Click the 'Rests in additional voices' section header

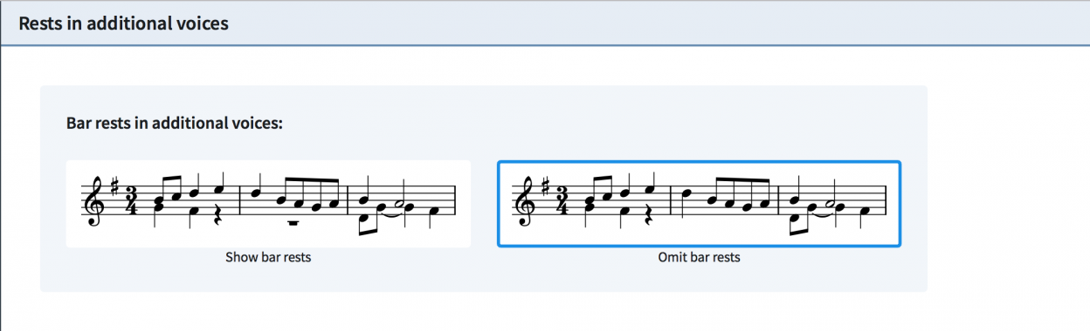[124, 24]
